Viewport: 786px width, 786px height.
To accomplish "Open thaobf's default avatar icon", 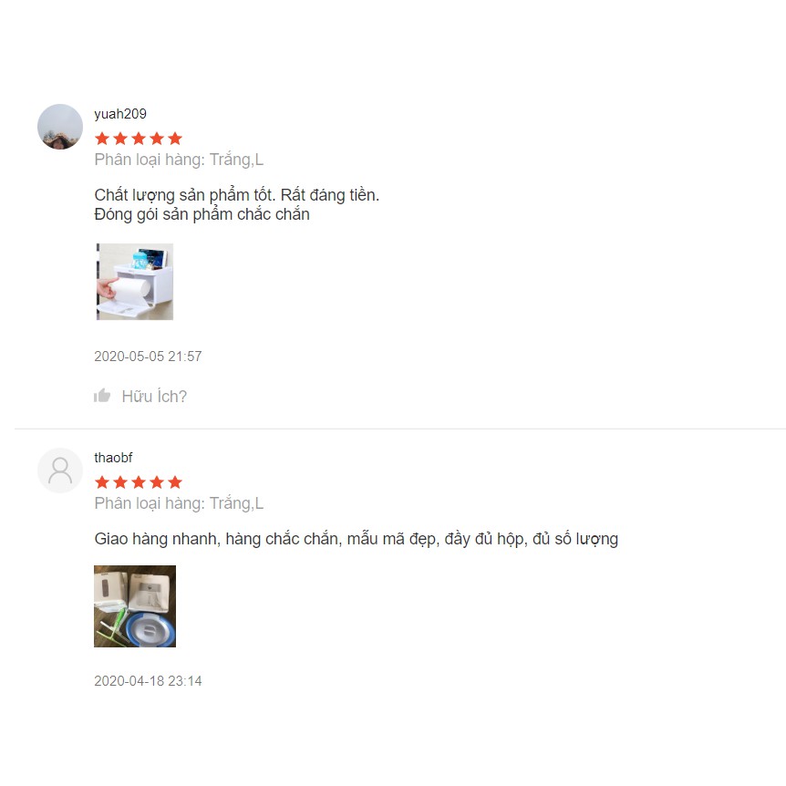I will point(60,471).
